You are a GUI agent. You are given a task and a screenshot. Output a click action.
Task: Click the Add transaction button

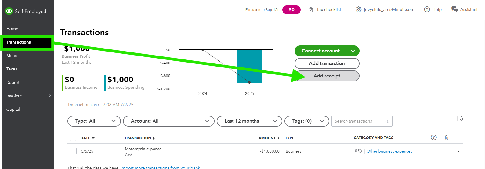(327, 63)
